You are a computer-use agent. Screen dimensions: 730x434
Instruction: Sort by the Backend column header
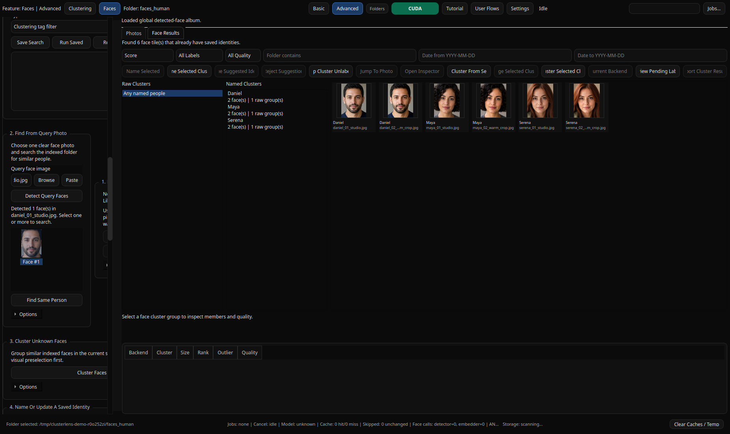(139, 353)
